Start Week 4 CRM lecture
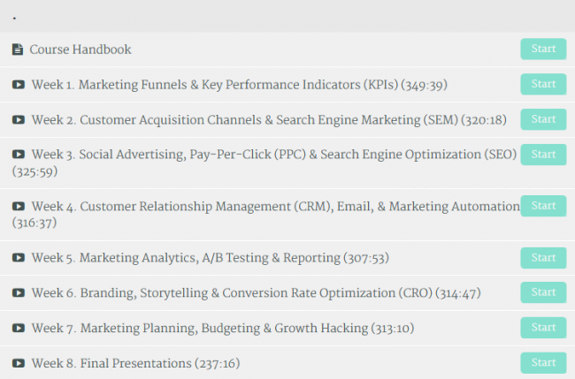 click(543, 206)
